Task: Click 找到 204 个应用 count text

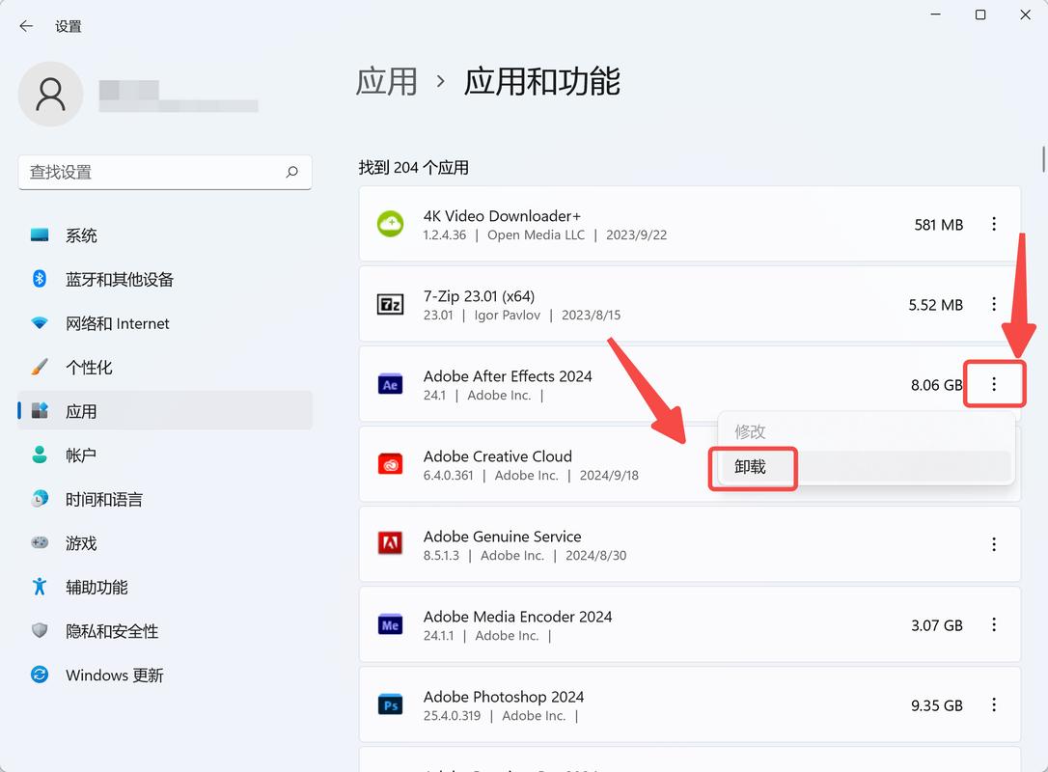Action: pos(414,167)
